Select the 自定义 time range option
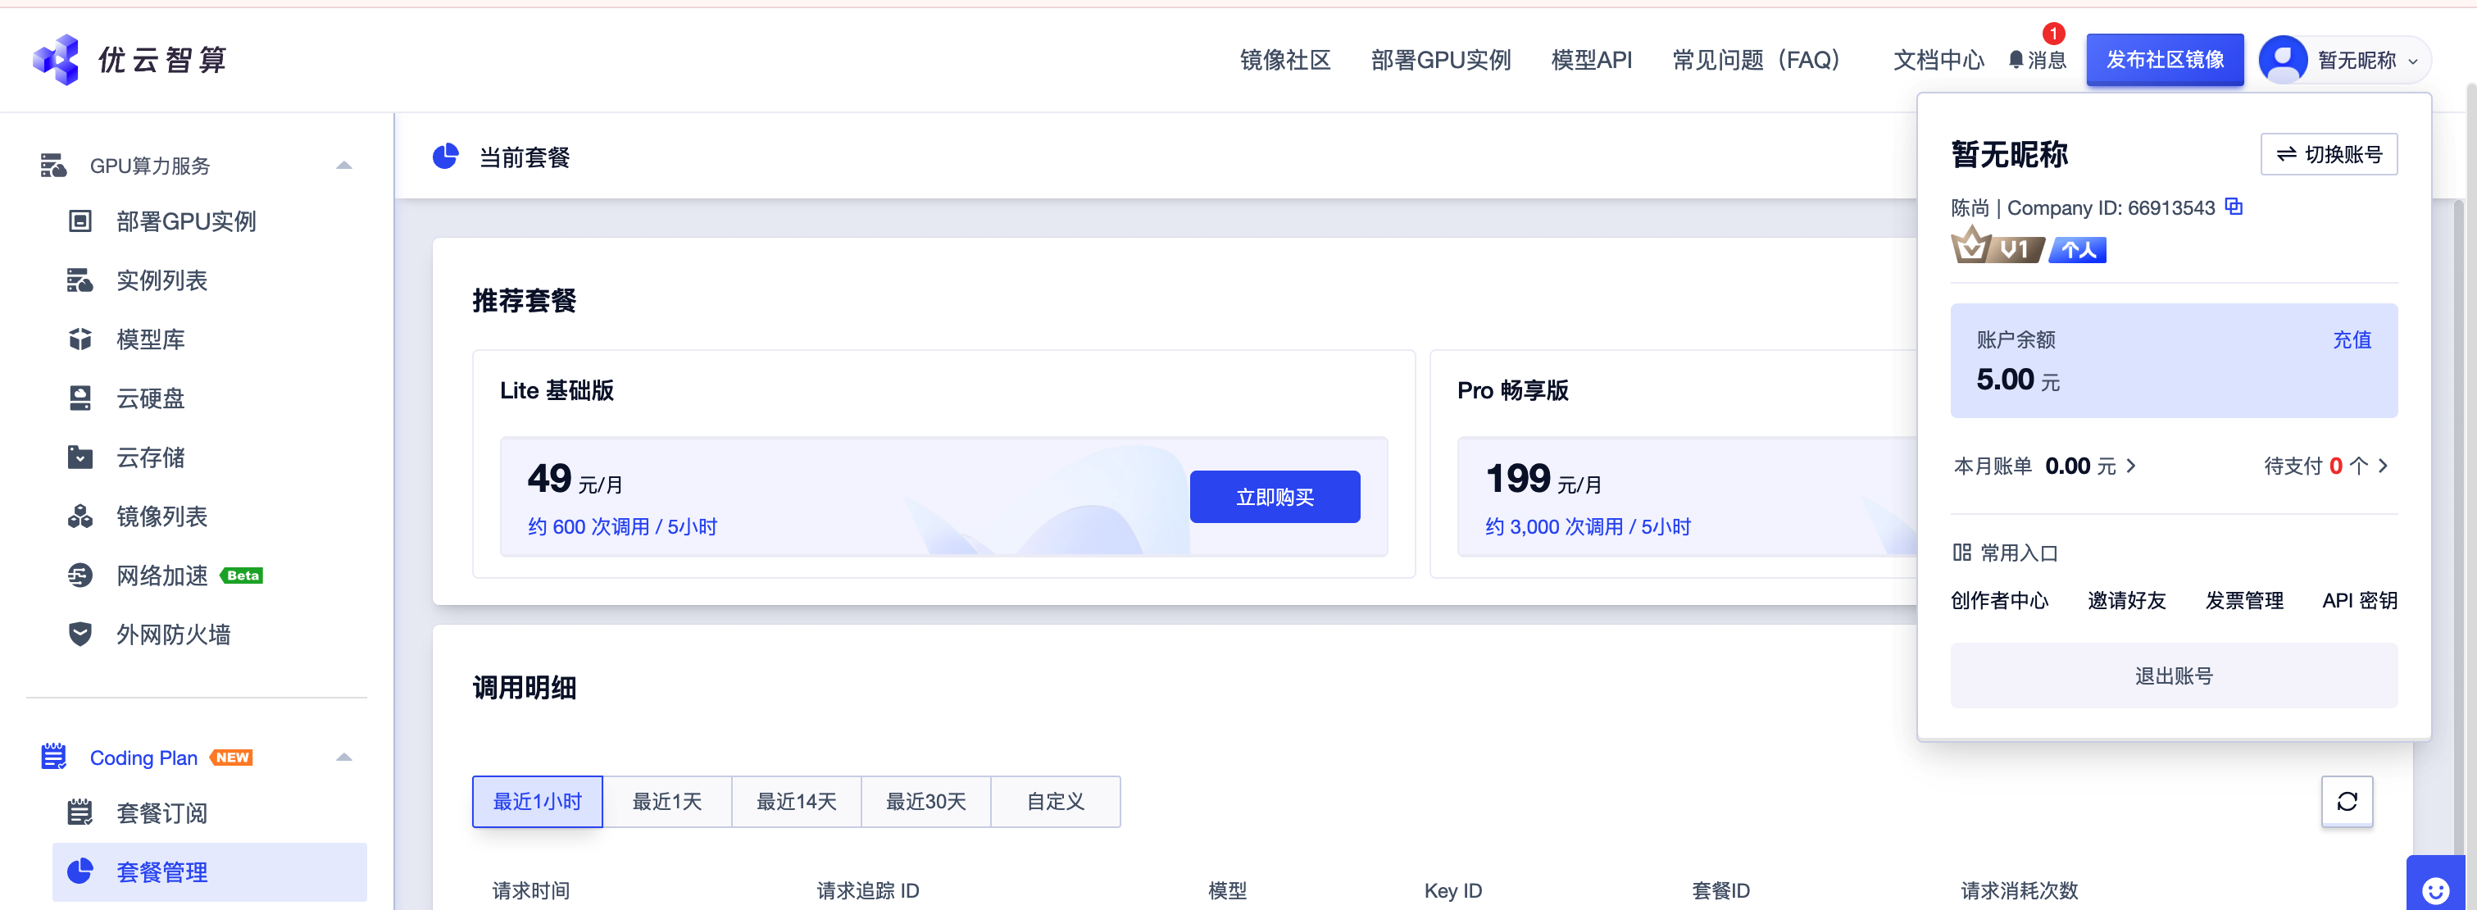The height and width of the screenshot is (910, 2477). [x=1055, y=801]
